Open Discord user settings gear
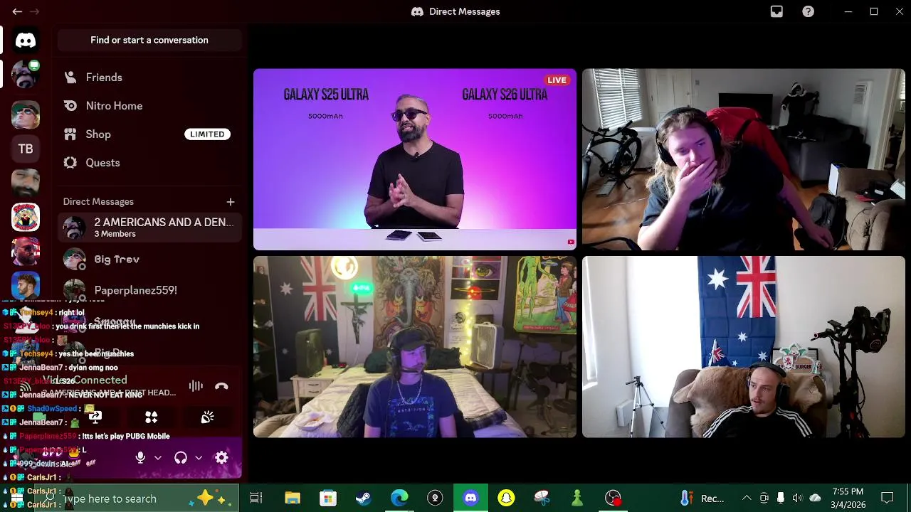This screenshot has height=512, width=911. coord(221,458)
